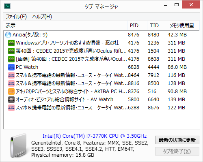Click the pink favicon of PID 6288 row
This screenshot has width=203, height=162.
(11, 108)
